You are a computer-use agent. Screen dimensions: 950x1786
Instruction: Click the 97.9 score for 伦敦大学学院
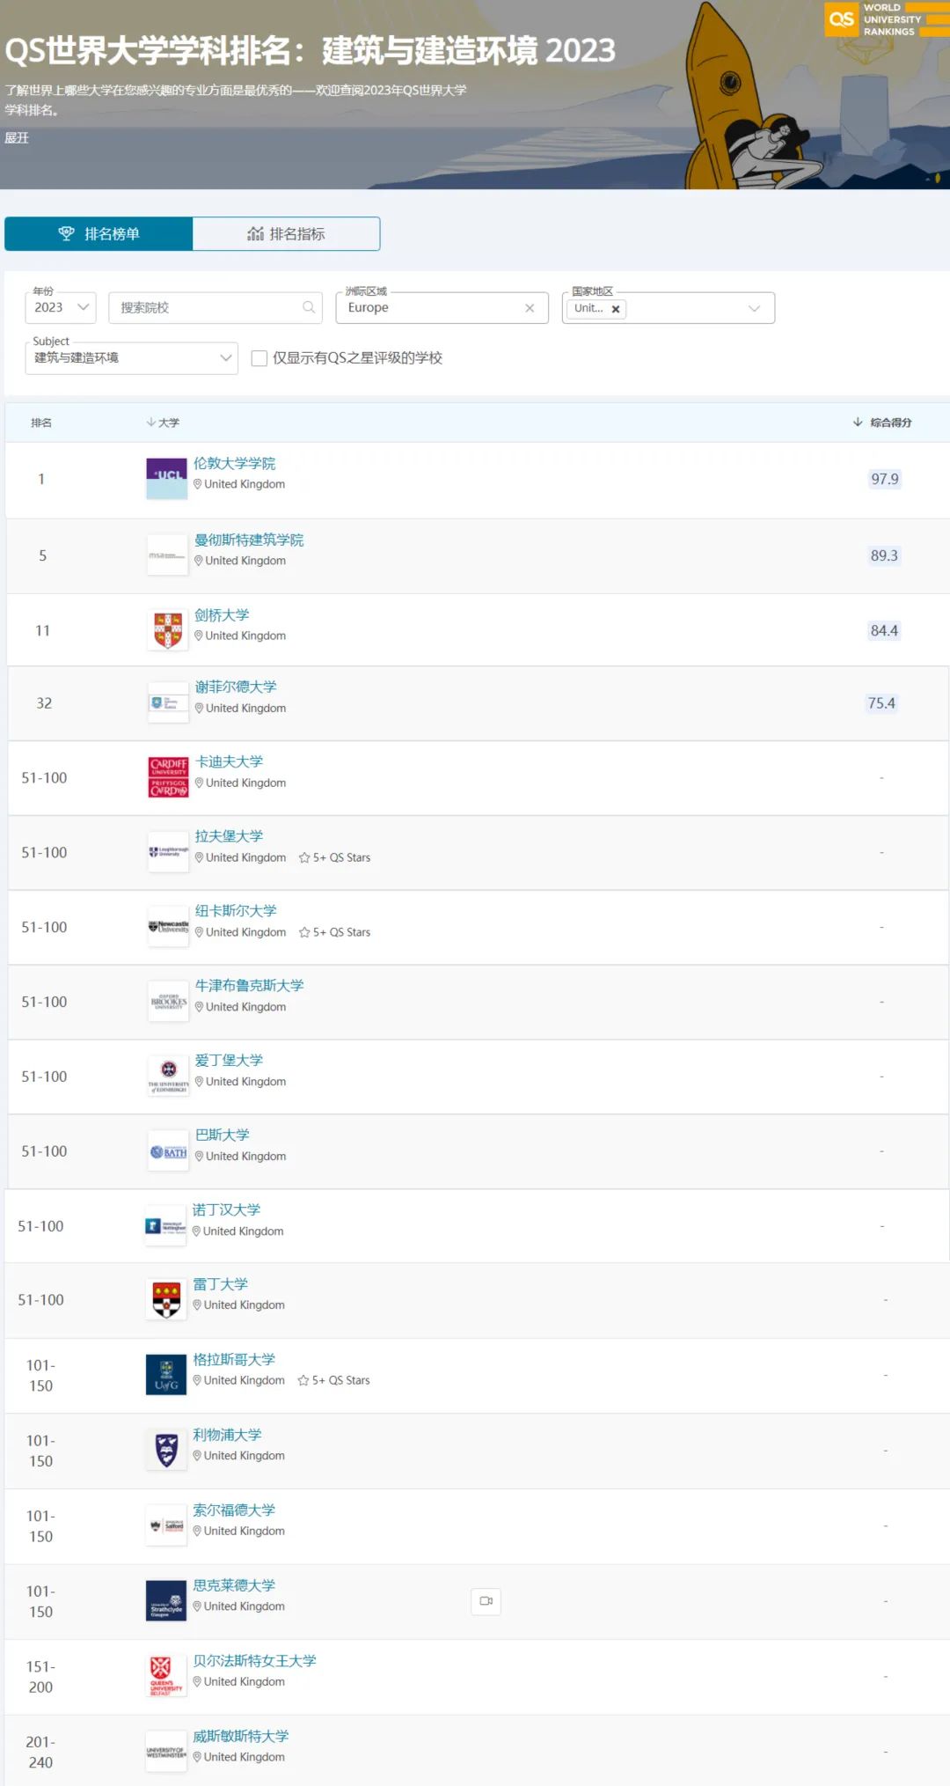(885, 479)
